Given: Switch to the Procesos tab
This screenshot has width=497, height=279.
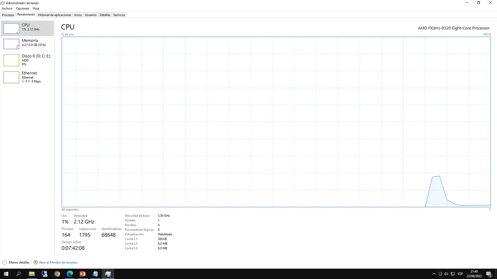Looking at the screenshot, I should coord(8,15).
